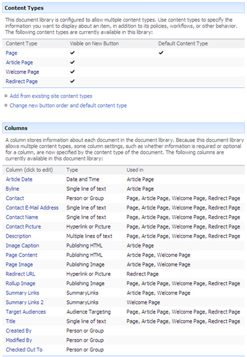247x357 pixels.
Task: Click Used in cell for Page Content row
Action: tap(159, 255)
